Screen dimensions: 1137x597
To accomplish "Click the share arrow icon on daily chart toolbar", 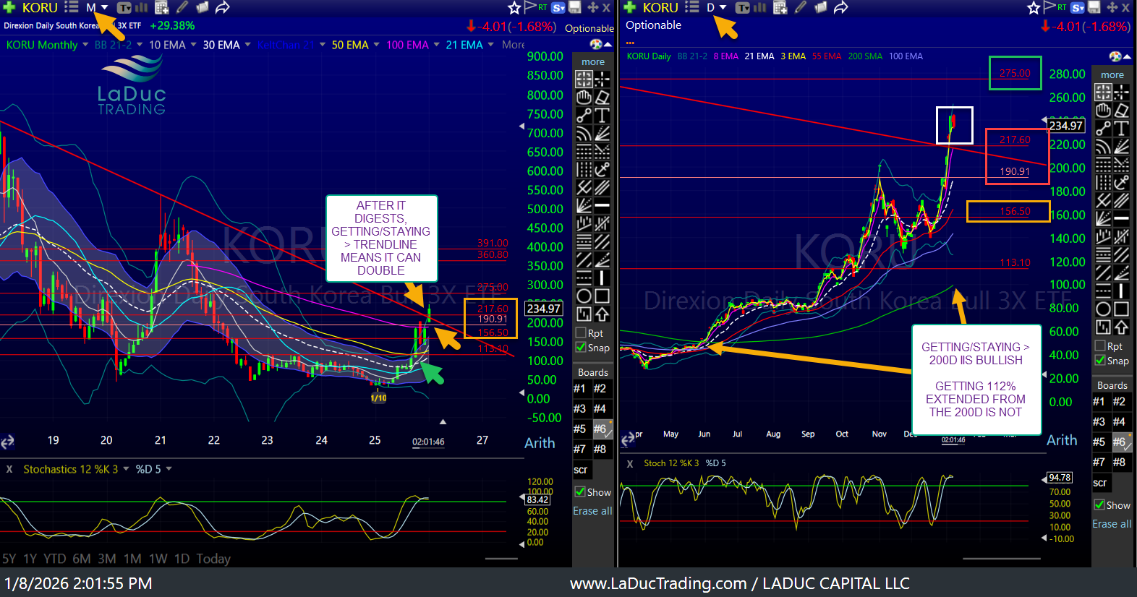I will pos(840,7).
